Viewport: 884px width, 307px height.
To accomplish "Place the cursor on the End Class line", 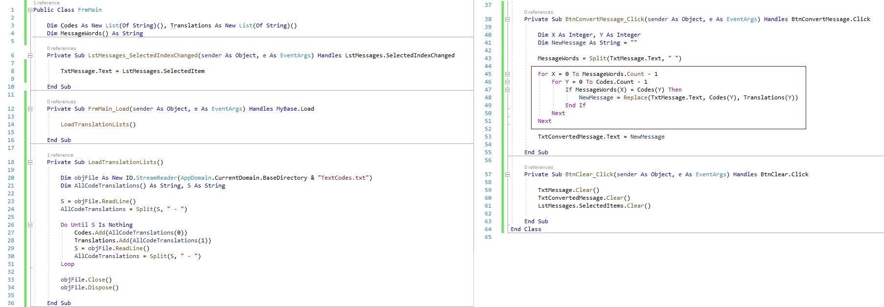I will pyautogui.click(x=526, y=229).
